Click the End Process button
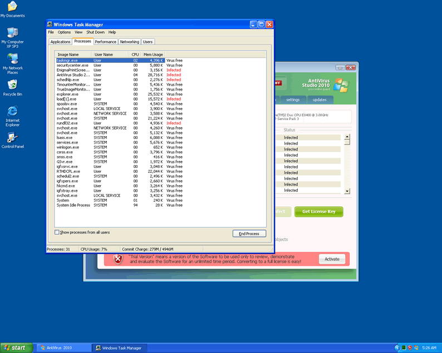 coord(249,233)
